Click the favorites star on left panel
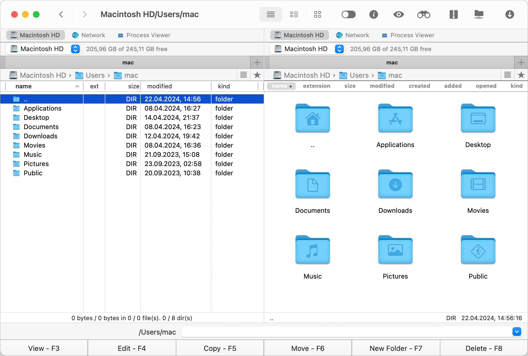The image size is (528, 356). [x=257, y=75]
